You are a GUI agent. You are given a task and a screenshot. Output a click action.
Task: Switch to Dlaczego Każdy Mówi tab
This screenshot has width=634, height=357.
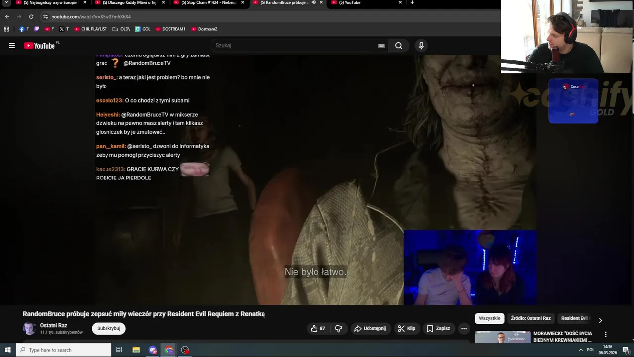[x=128, y=3]
